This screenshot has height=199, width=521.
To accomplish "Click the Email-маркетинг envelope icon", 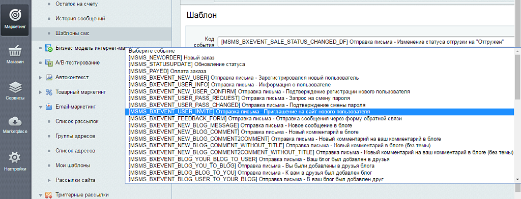I will (49, 107).
